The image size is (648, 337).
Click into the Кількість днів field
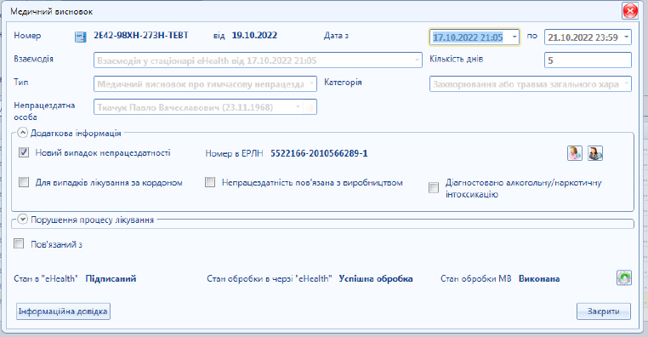[588, 60]
